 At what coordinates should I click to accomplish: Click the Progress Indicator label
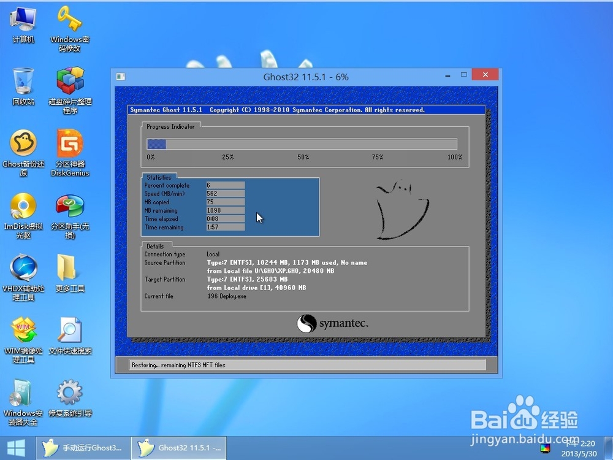coord(170,127)
